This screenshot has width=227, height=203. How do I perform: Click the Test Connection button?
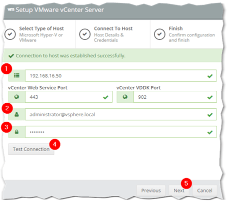tap(31, 149)
